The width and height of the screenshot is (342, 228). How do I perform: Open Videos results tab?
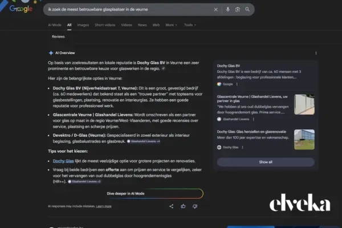pyautogui.click(x=127, y=25)
